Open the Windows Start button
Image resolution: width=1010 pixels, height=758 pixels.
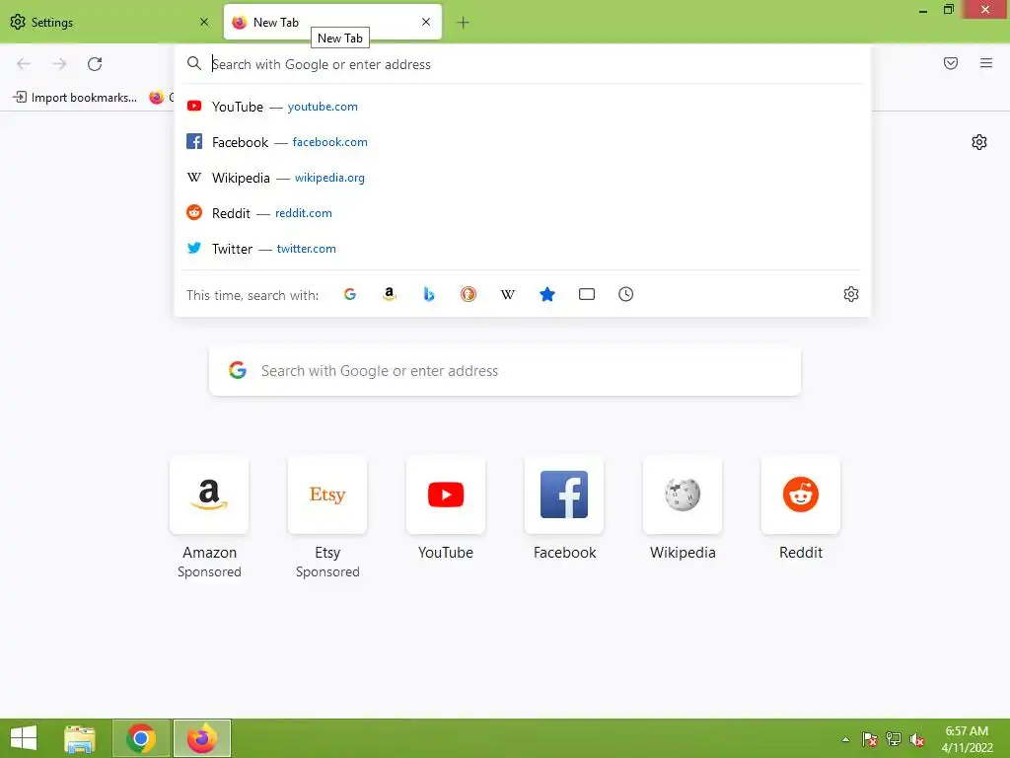click(x=24, y=738)
